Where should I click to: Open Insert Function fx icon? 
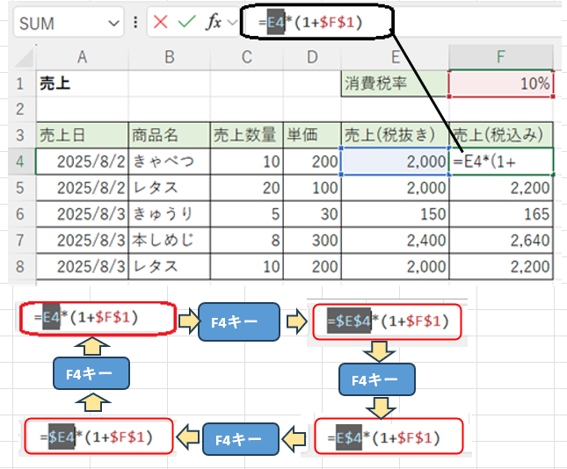213,23
